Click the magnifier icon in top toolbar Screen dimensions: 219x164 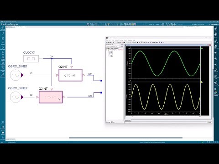click(x=167, y=24)
